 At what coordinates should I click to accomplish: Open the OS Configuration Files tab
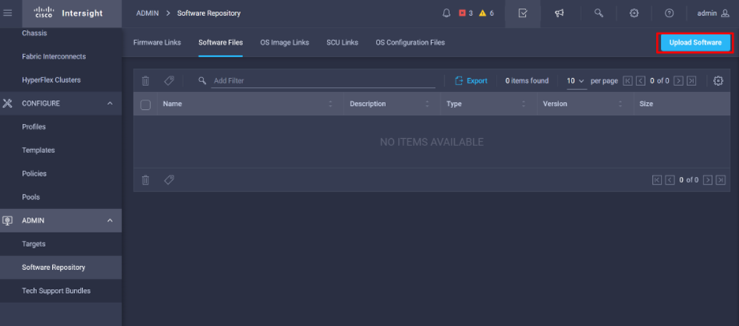click(x=410, y=43)
